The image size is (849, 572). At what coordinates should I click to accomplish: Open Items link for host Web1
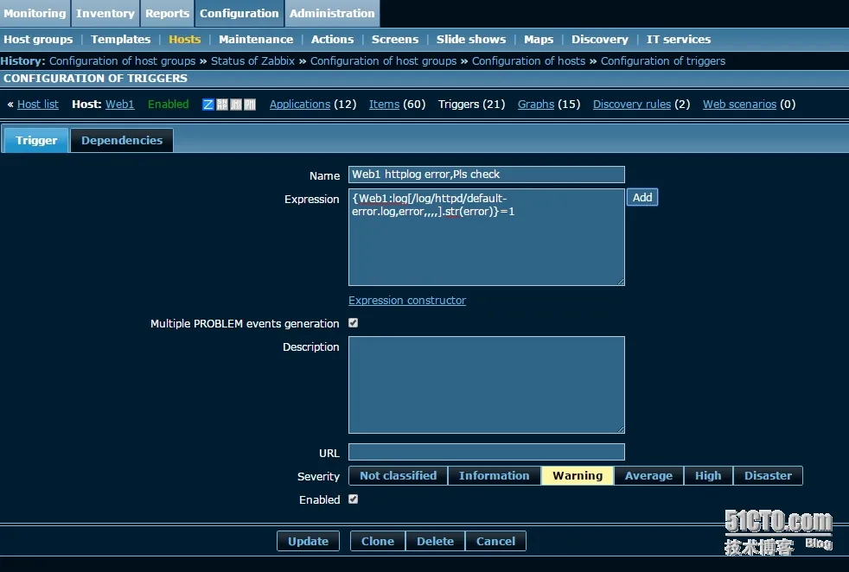pyautogui.click(x=385, y=105)
